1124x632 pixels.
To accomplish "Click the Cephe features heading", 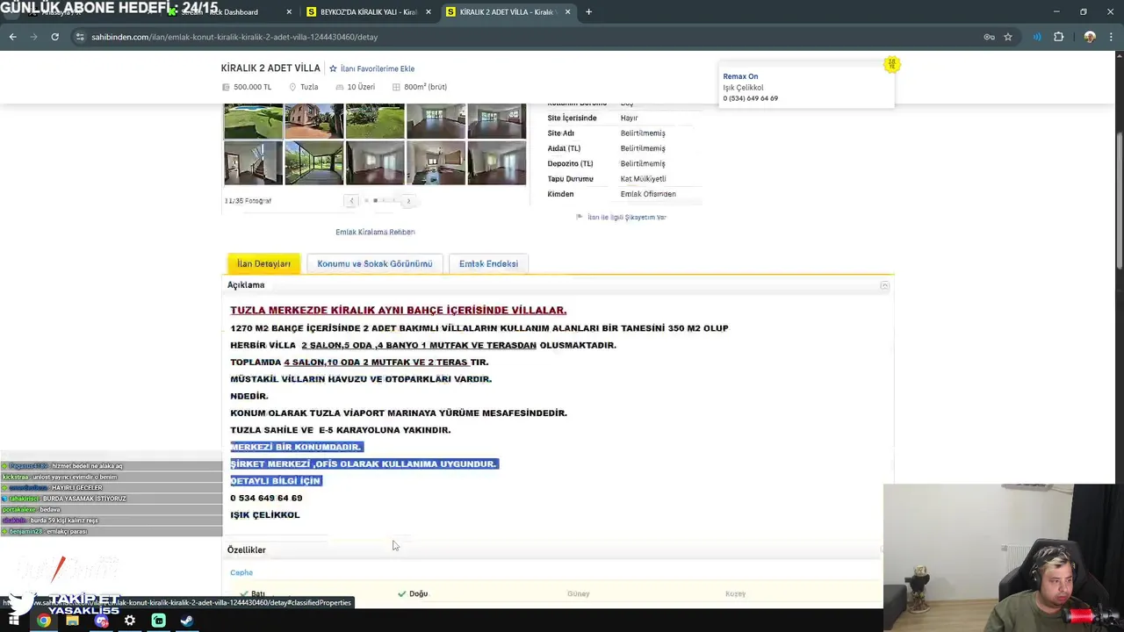I will coord(241,572).
